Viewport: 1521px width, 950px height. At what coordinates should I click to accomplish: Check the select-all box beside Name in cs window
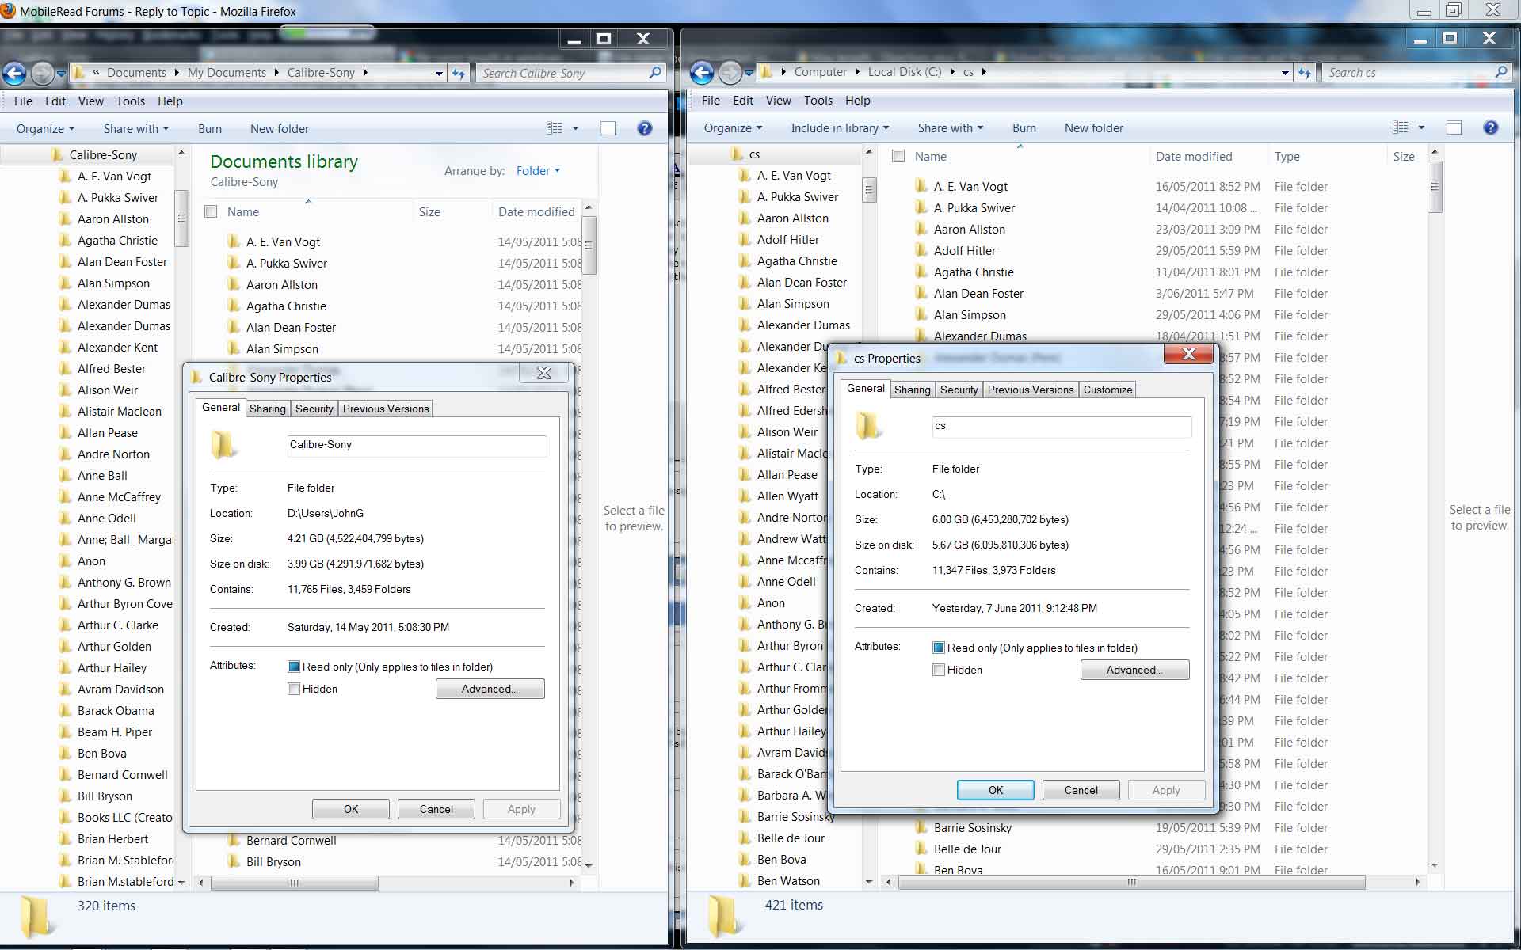[898, 156]
